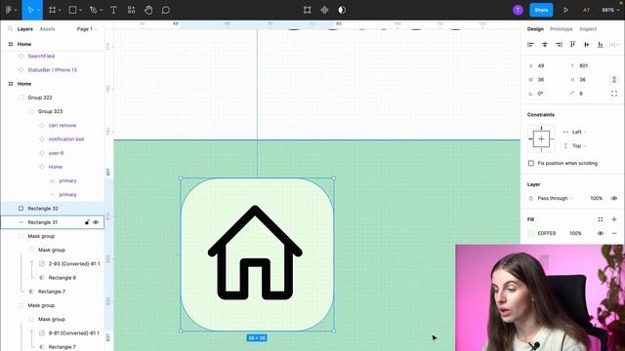Open the Pass through blend mode dropdown
This screenshot has width=625, height=351.
coord(555,198)
